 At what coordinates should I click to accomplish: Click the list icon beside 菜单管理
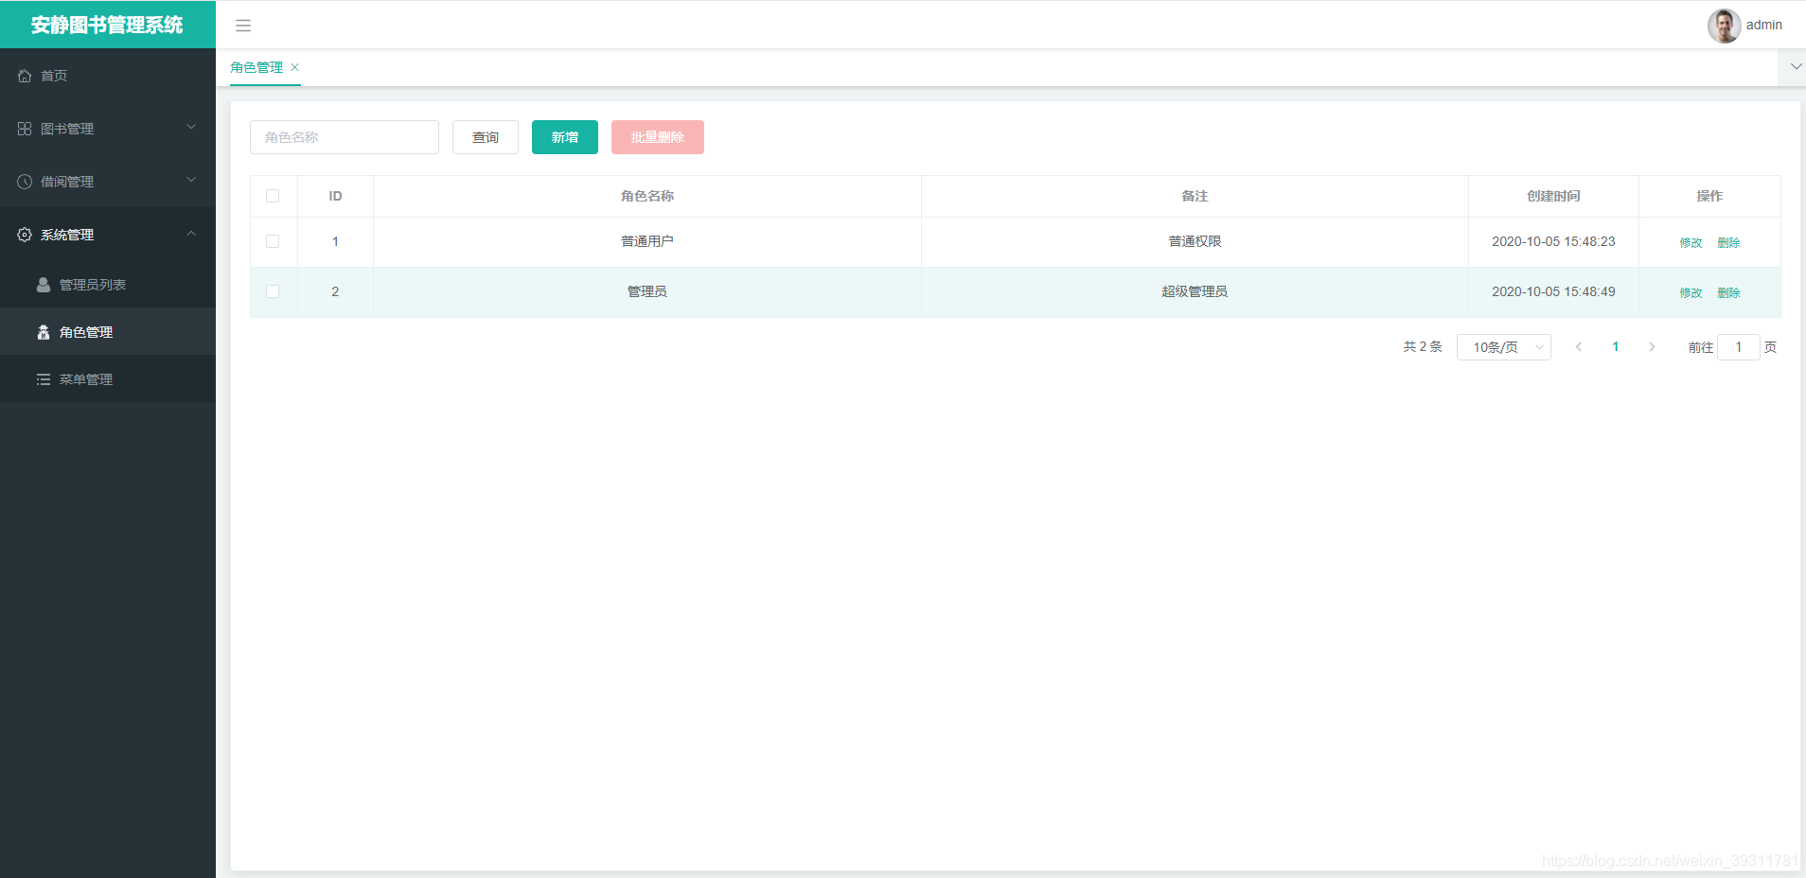click(44, 379)
